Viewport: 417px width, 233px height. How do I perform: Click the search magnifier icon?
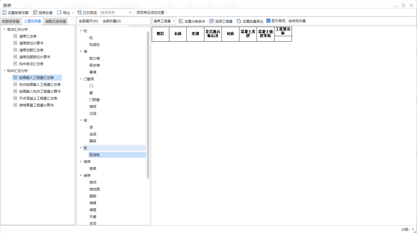[x=130, y=13]
